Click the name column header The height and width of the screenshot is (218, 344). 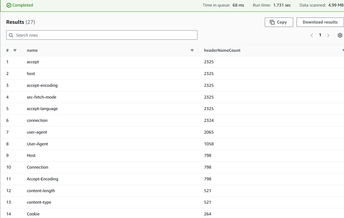tap(32, 50)
